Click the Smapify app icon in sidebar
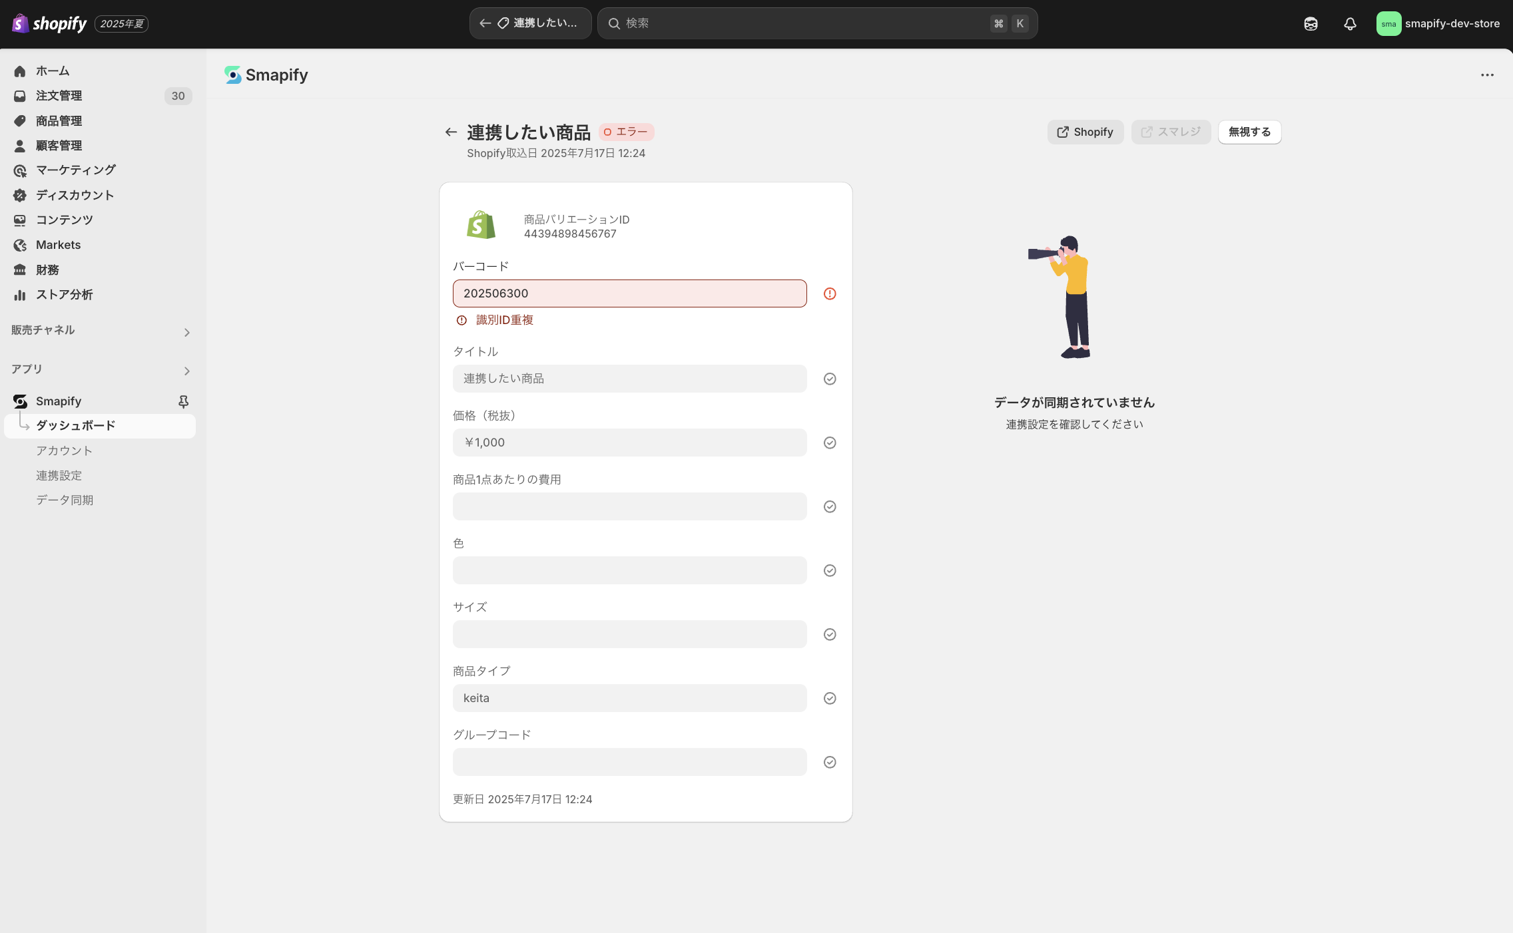The width and height of the screenshot is (1513, 933). pyautogui.click(x=20, y=401)
